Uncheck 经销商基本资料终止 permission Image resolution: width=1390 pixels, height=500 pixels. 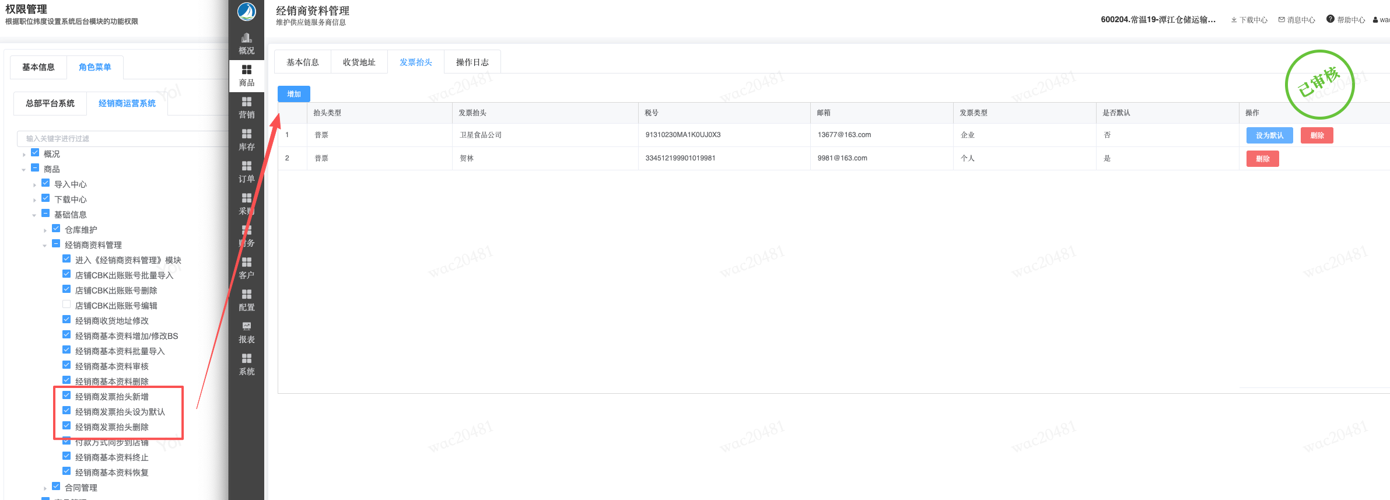[66, 456]
